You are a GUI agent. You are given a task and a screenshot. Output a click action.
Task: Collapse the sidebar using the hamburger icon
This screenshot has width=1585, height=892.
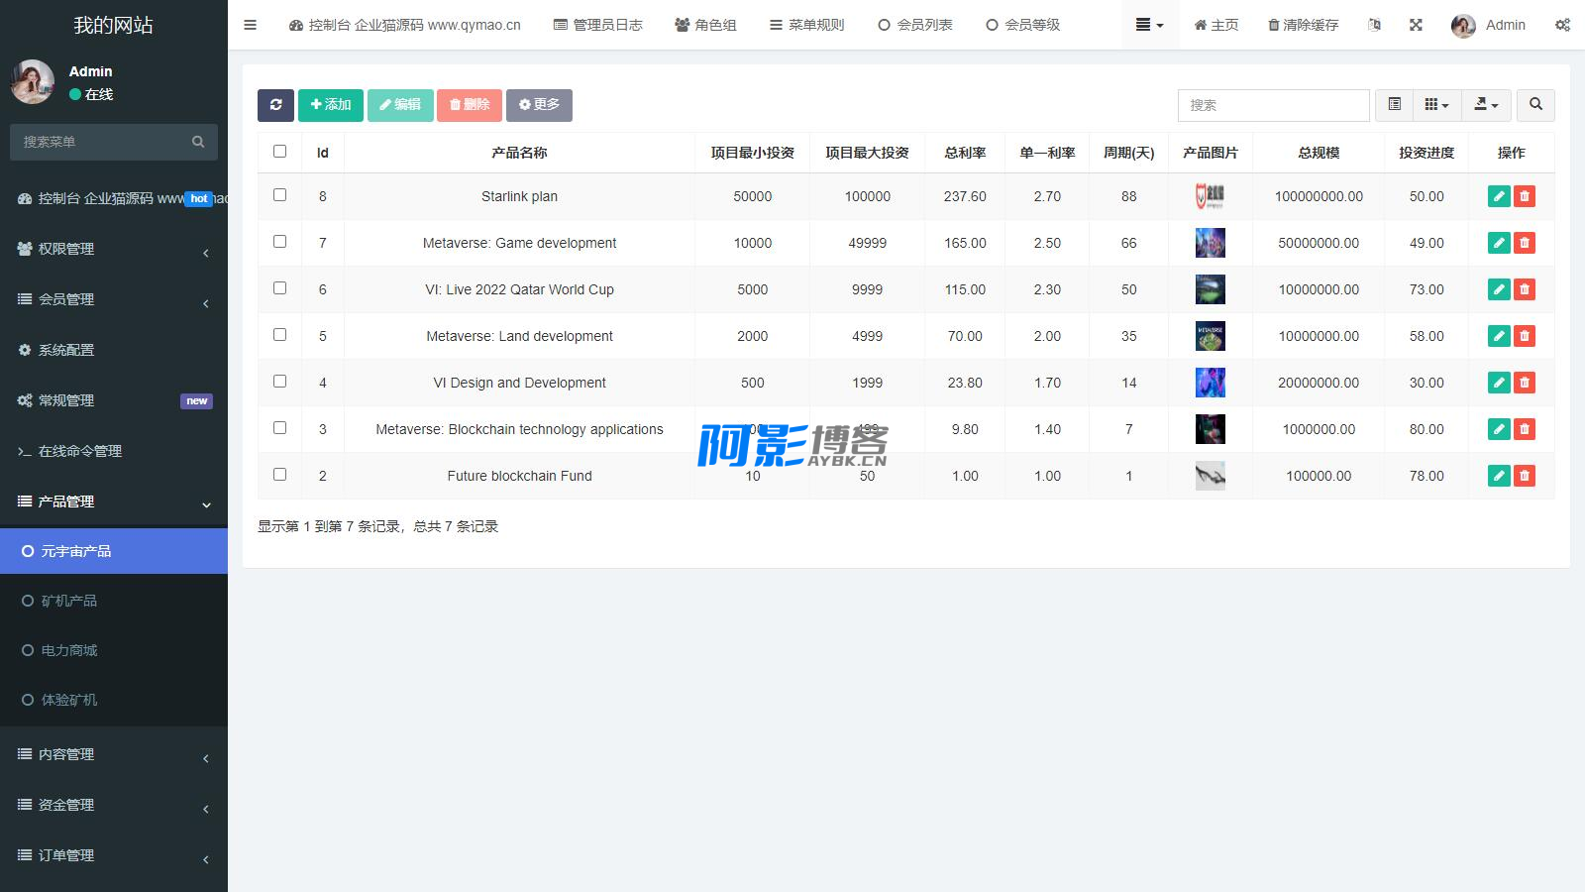click(x=250, y=25)
